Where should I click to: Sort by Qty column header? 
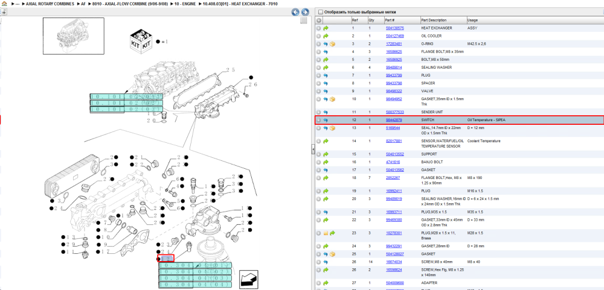click(371, 20)
